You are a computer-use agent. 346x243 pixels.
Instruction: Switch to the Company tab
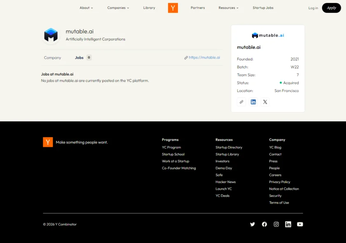point(52,58)
